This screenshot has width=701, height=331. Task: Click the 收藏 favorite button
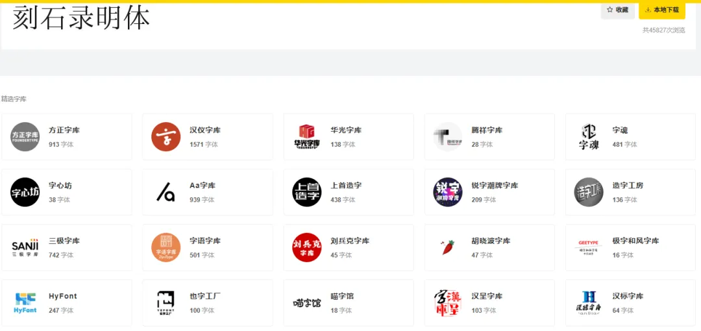(617, 10)
